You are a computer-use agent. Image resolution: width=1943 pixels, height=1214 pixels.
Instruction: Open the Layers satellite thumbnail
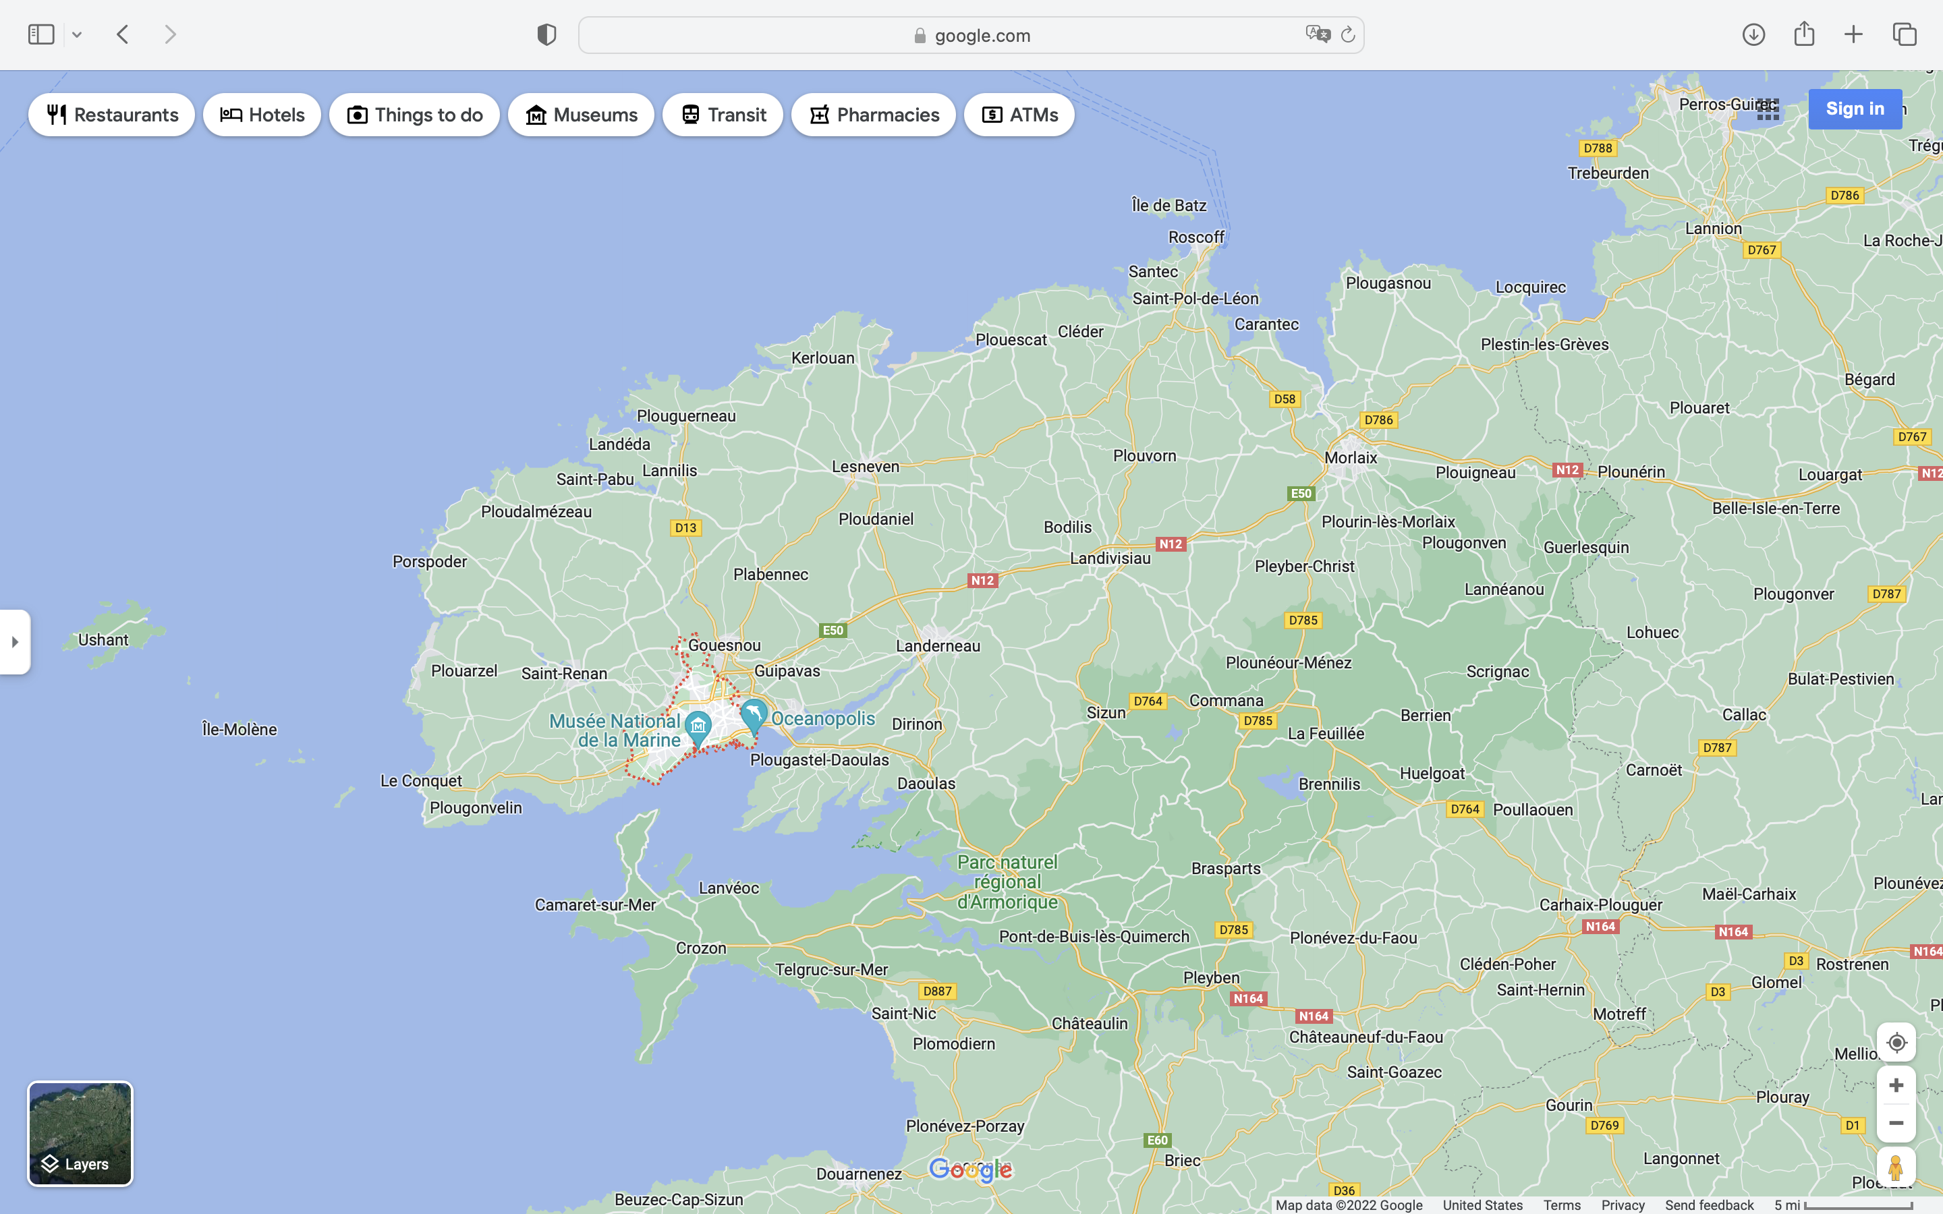pos(80,1133)
